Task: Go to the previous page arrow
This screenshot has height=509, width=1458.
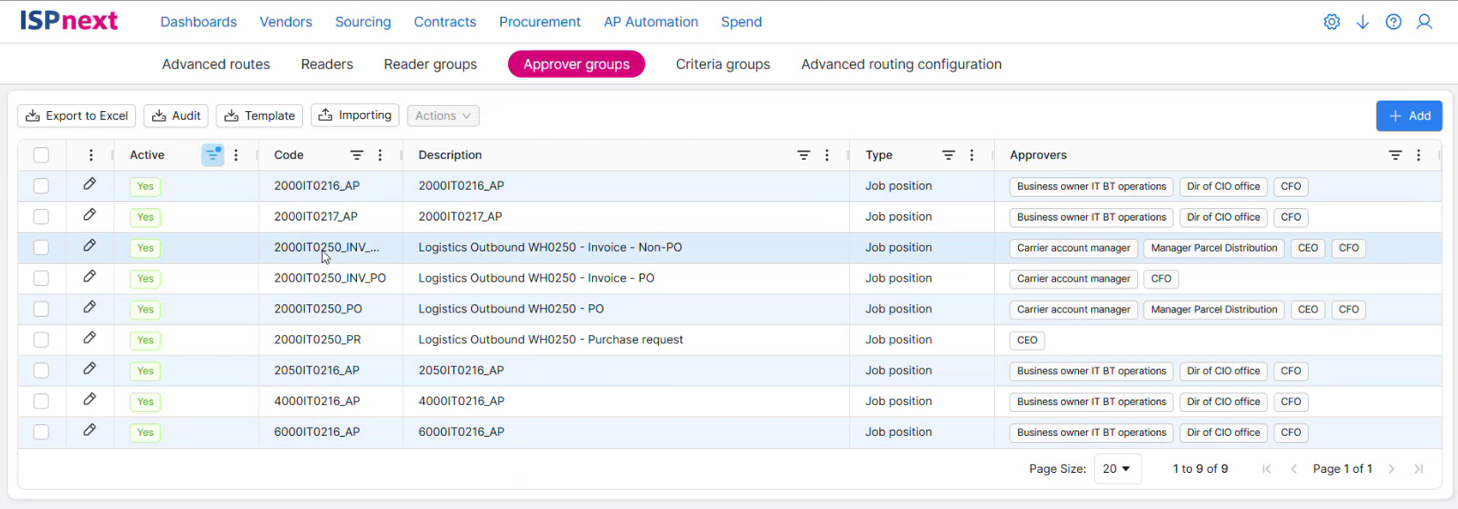Action: (x=1294, y=469)
